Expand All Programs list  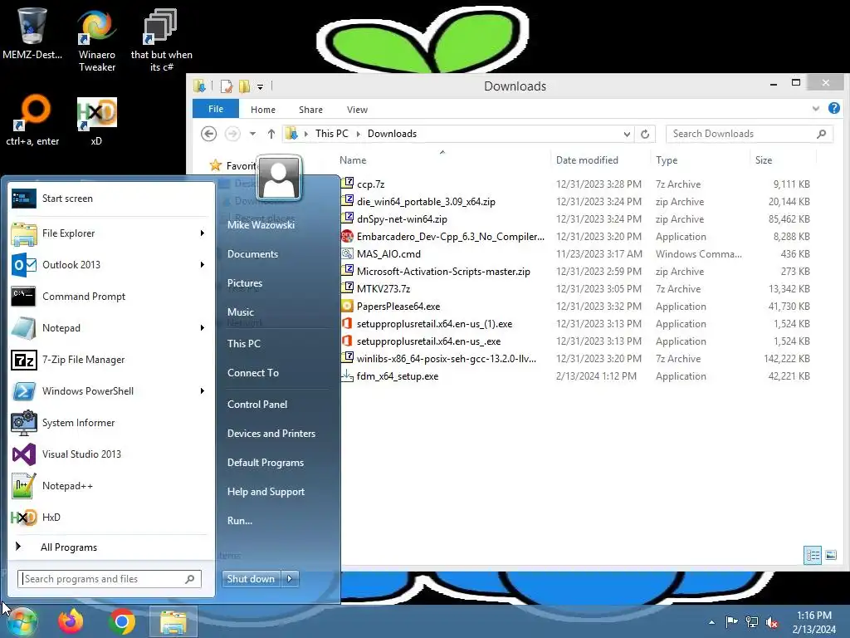pos(68,547)
